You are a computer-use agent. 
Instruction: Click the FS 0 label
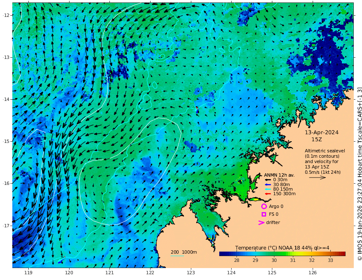274,215
